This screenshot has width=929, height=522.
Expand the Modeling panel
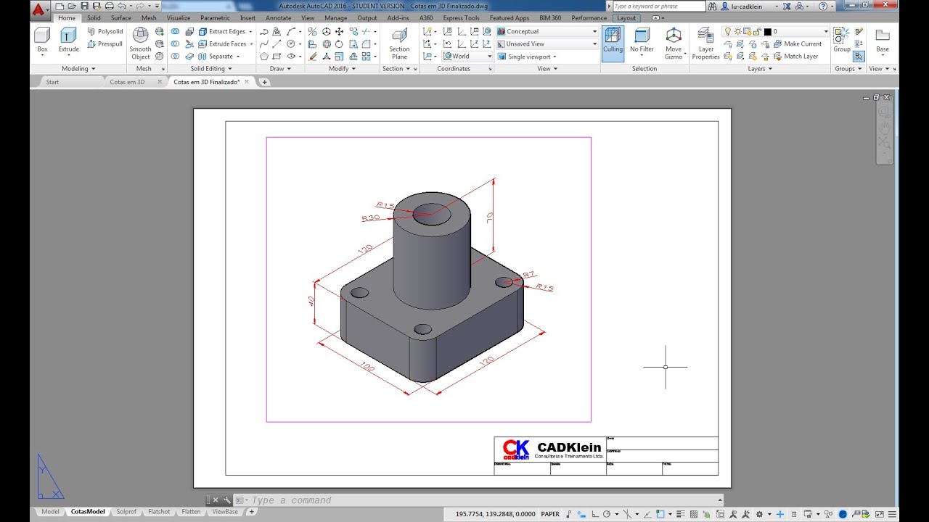pyautogui.click(x=78, y=69)
